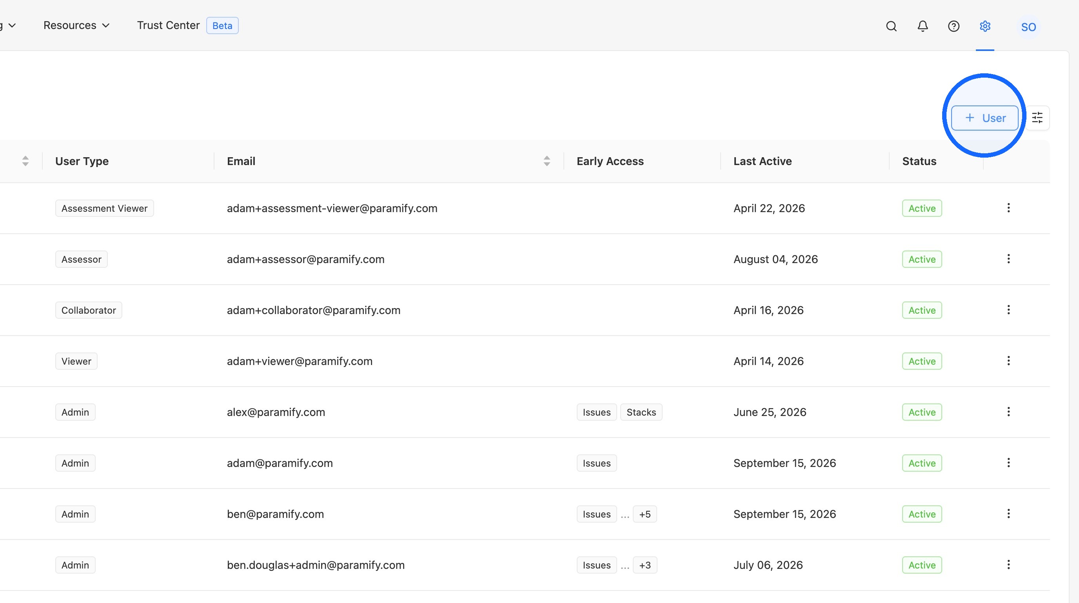
Task: Open row menu for adam@paramify.com
Action: click(1008, 463)
